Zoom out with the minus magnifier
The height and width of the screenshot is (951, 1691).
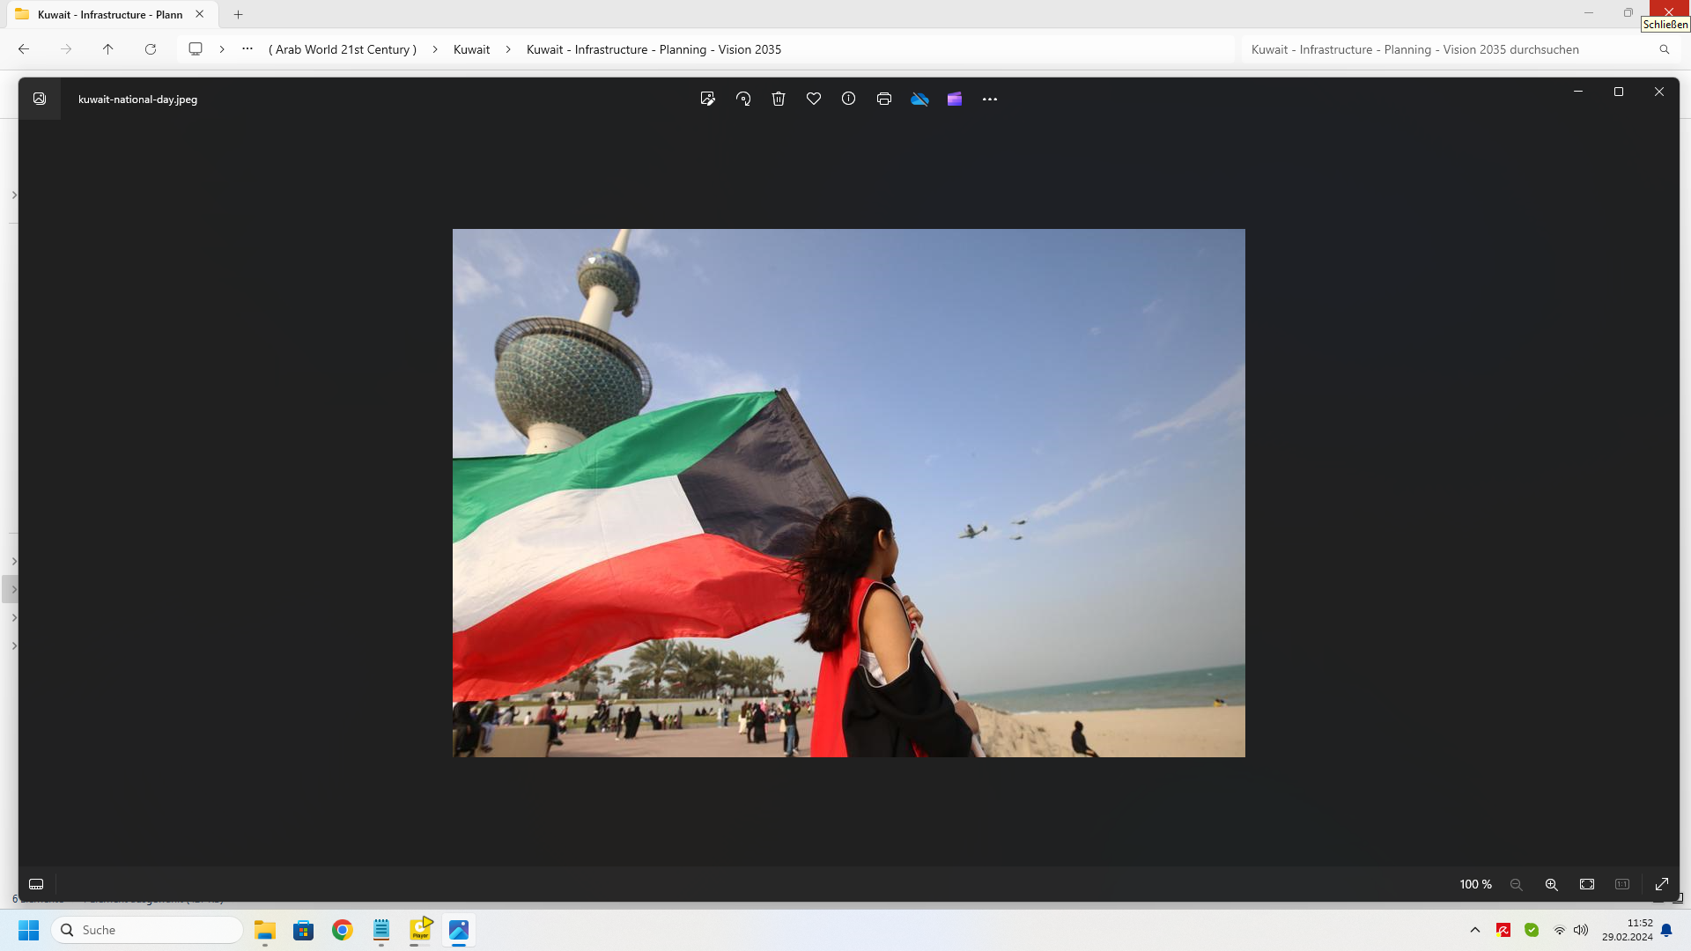point(1517,884)
